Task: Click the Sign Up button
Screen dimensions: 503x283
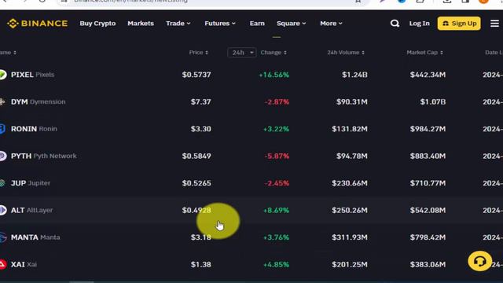Action: point(459,24)
